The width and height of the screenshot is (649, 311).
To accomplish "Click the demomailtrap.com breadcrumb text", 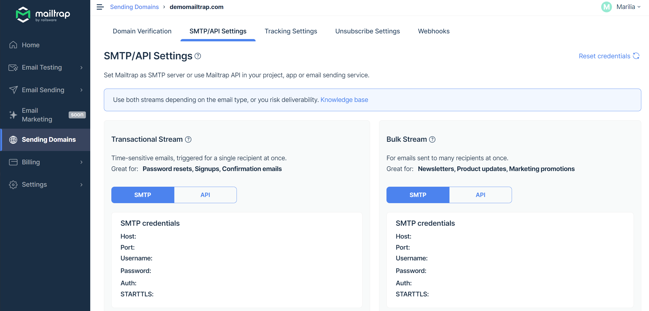I will pyautogui.click(x=196, y=7).
